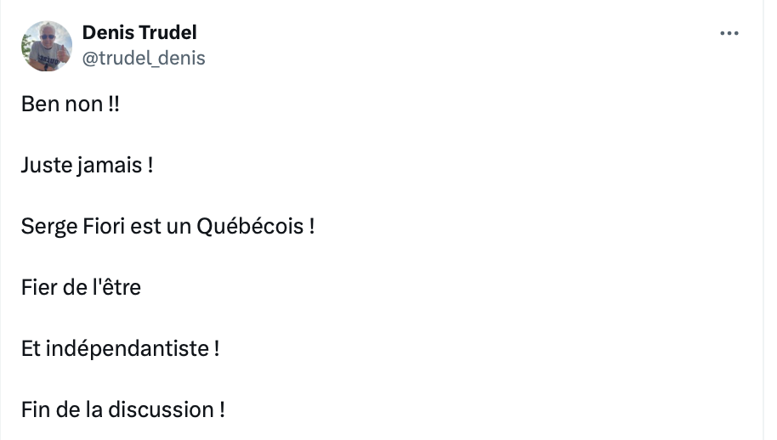The height and width of the screenshot is (440, 777).
Task: Click the "Ben non !!" text line
Action: tap(71, 104)
